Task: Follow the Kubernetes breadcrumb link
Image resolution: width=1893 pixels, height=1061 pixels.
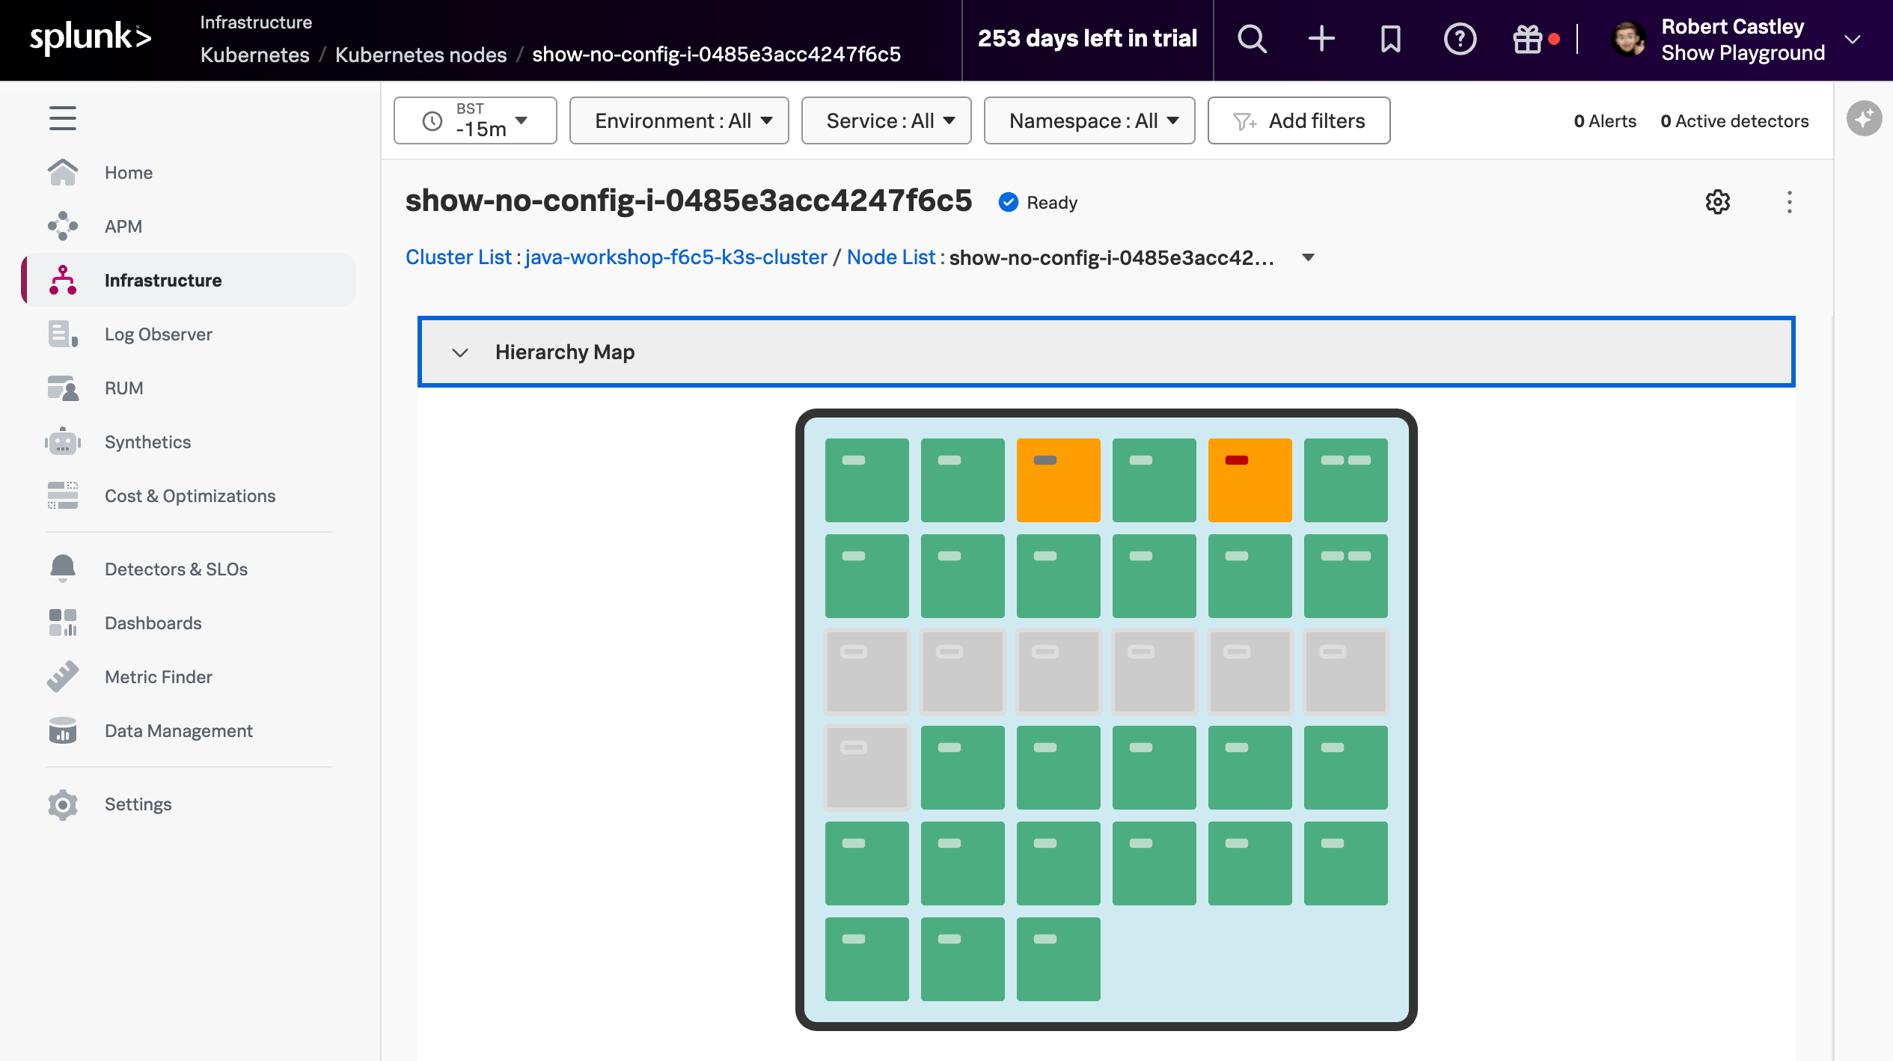Action: pyautogui.click(x=255, y=55)
